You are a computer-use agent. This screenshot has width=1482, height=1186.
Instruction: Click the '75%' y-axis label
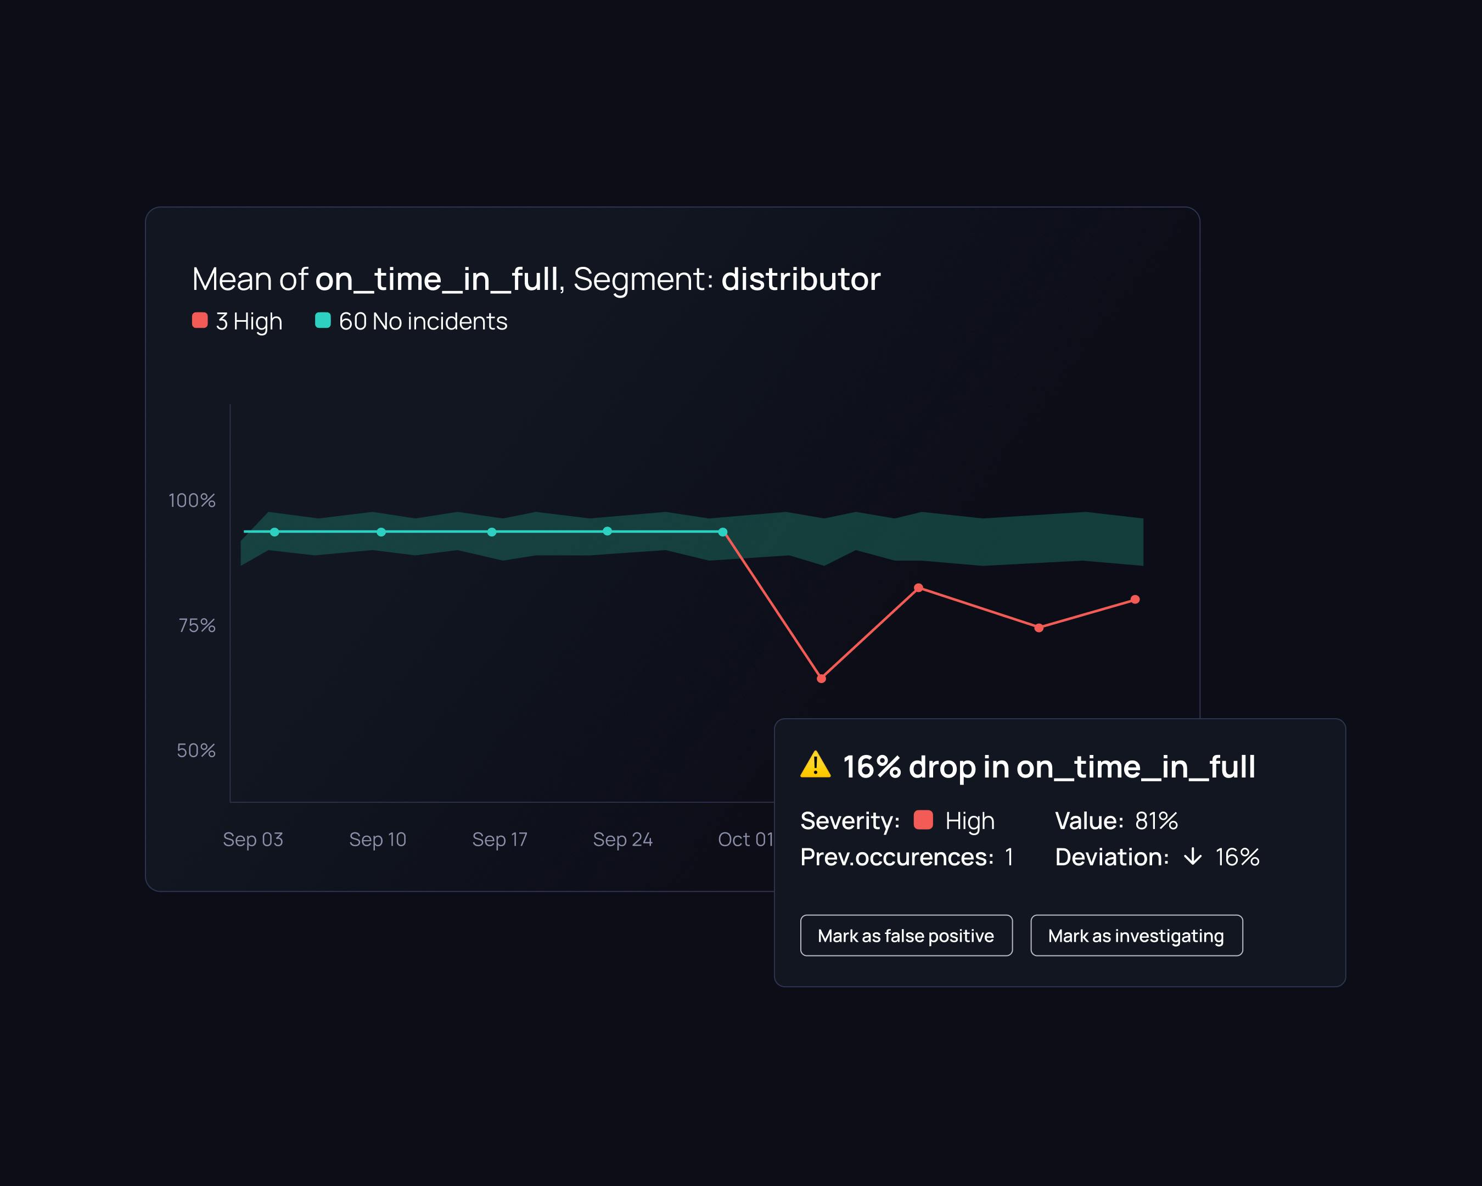(x=197, y=625)
